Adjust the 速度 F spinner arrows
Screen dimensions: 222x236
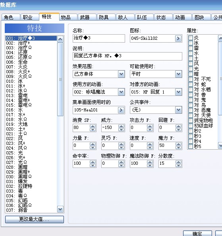[x=150, y=146]
